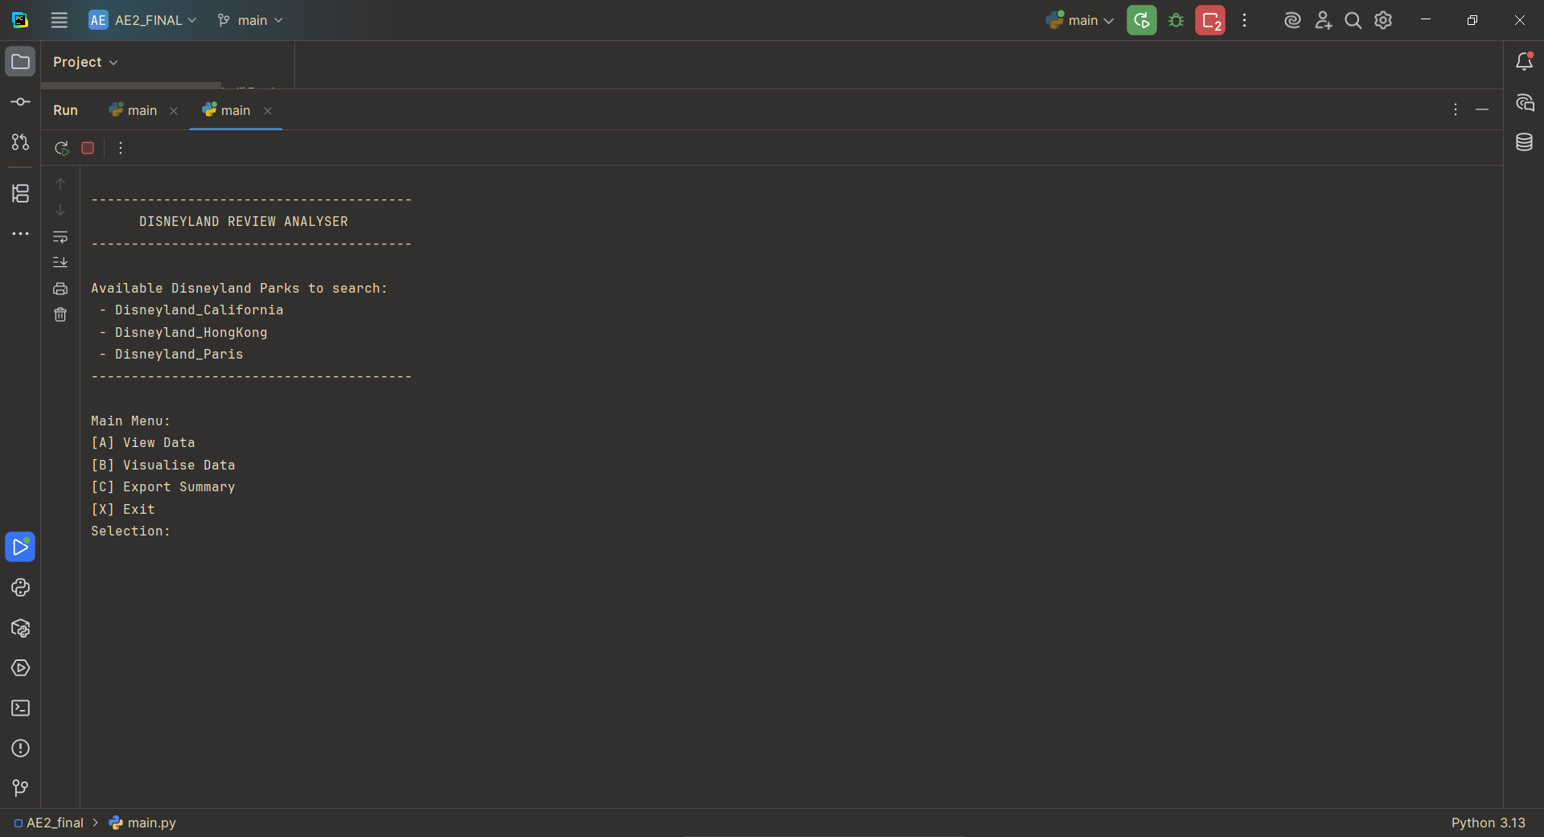1544x837 pixels.
Task: Clear all console output with trash
Action: tap(60, 314)
